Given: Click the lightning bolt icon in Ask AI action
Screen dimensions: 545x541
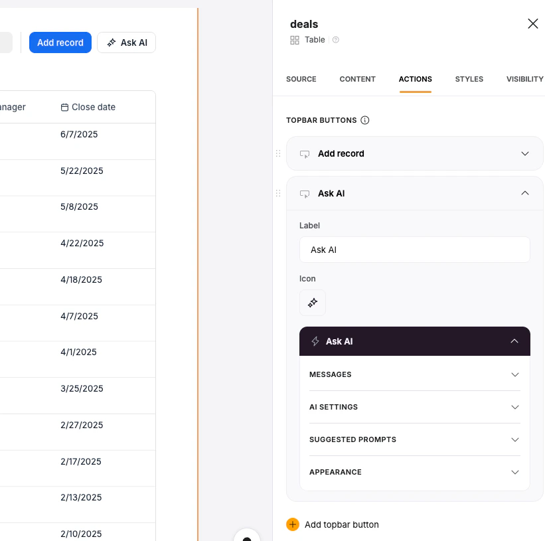Looking at the screenshot, I should point(315,341).
